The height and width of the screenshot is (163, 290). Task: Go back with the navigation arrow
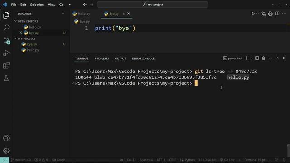85,5
